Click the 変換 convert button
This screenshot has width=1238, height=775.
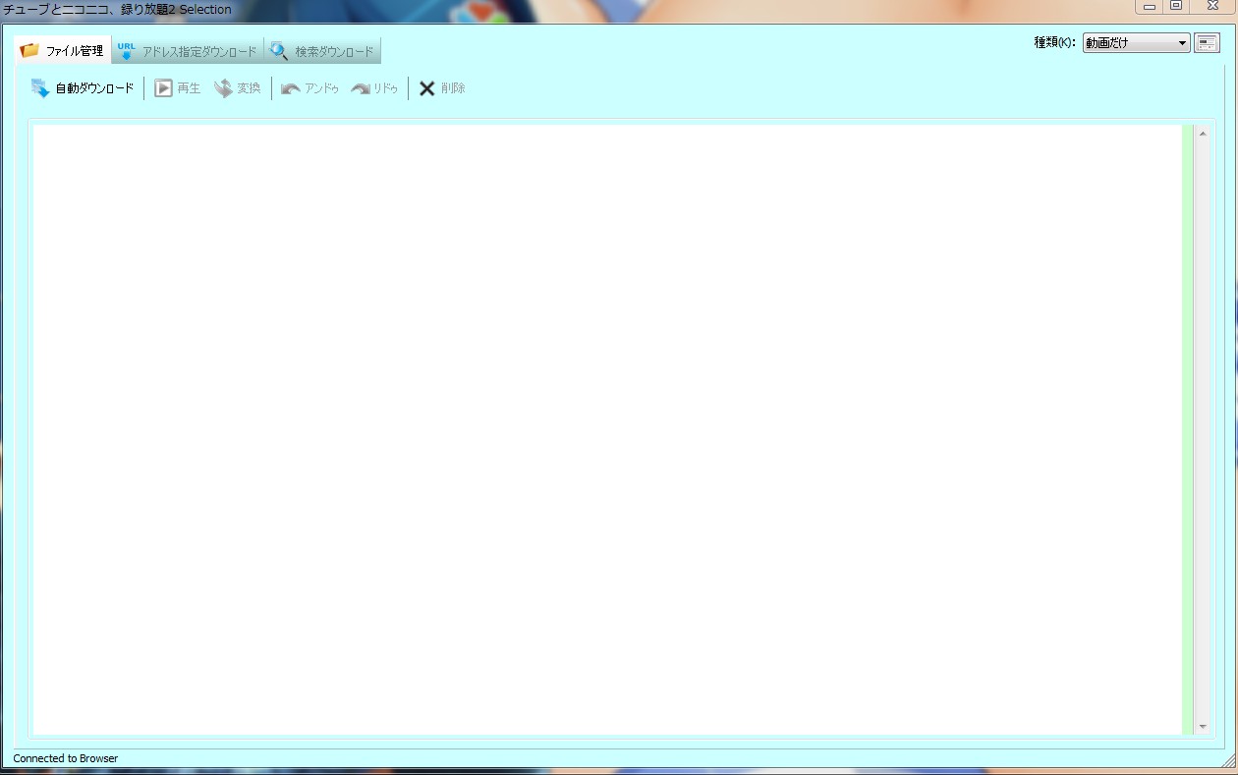(x=237, y=88)
